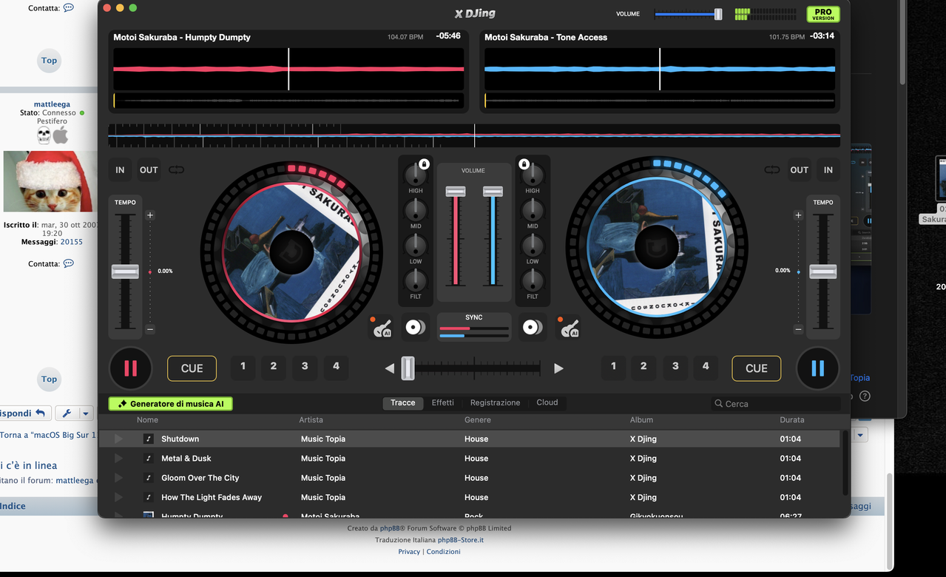Trigger hot cue 1 on right deck

click(613, 366)
